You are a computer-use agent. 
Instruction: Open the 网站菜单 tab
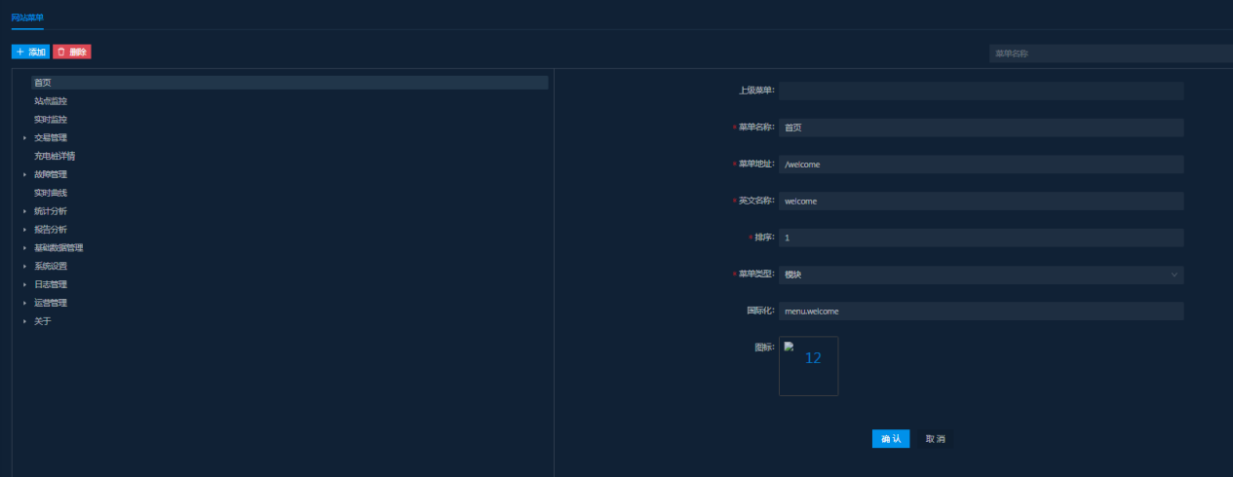click(27, 18)
